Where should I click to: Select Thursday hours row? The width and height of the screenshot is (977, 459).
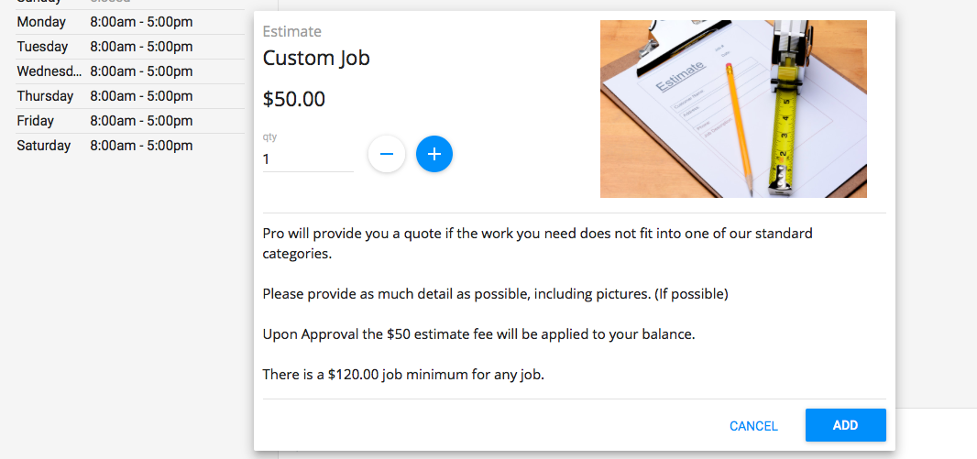click(129, 96)
